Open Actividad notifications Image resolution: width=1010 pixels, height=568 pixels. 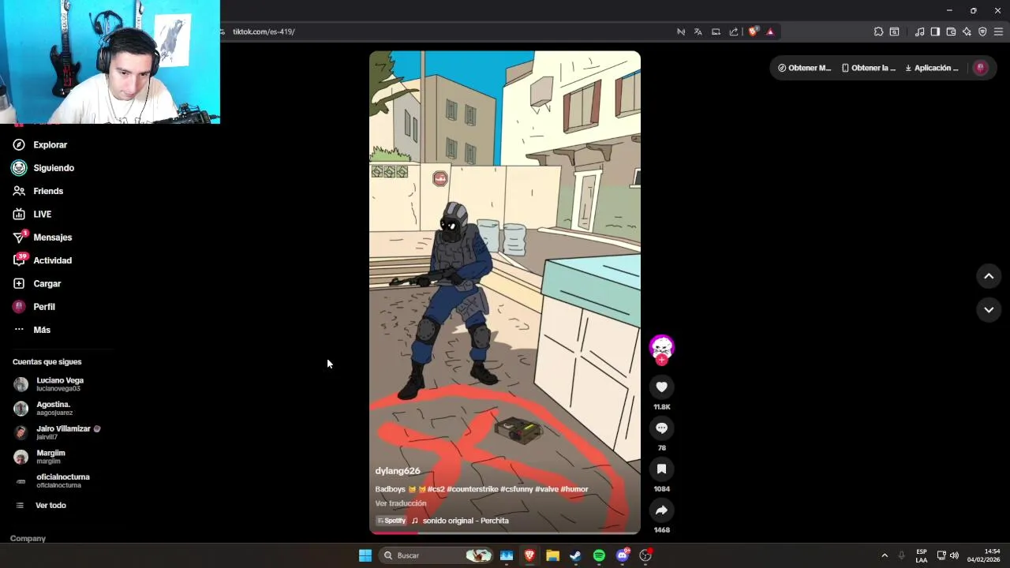coord(43,260)
